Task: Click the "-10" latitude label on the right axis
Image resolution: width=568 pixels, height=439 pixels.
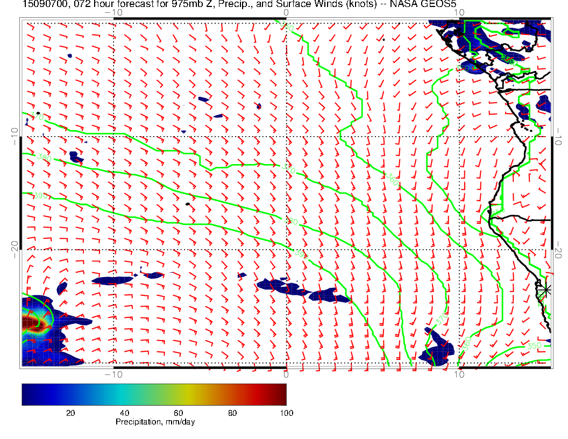Action: pyautogui.click(x=558, y=137)
